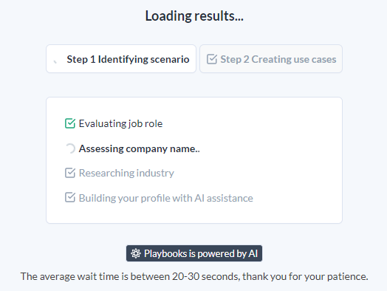Select the Researching industry label text
387x291 pixels.
pyautogui.click(x=126, y=173)
